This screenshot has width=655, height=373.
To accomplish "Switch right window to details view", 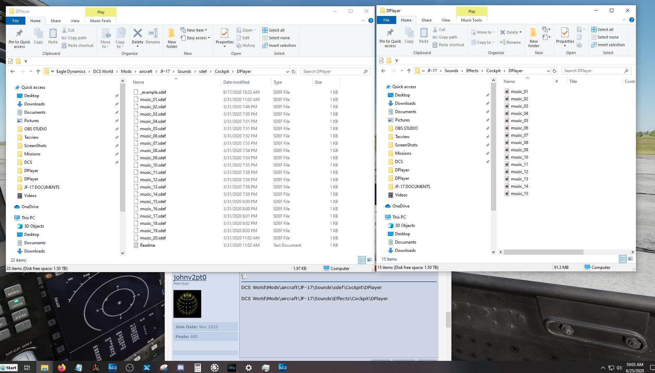I will (x=623, y=259).
